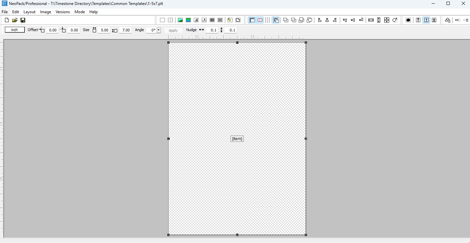Click the rotate object diamond icon

coord(395,20)
